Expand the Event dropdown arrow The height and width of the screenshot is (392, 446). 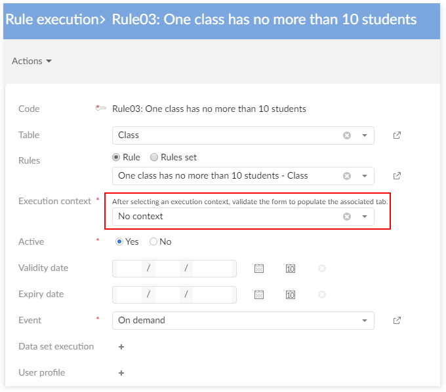(365, 321)
